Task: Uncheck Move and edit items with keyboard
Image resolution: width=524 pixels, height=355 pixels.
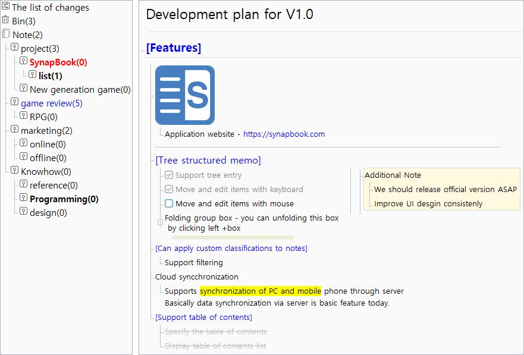Action: coord(169,189)
